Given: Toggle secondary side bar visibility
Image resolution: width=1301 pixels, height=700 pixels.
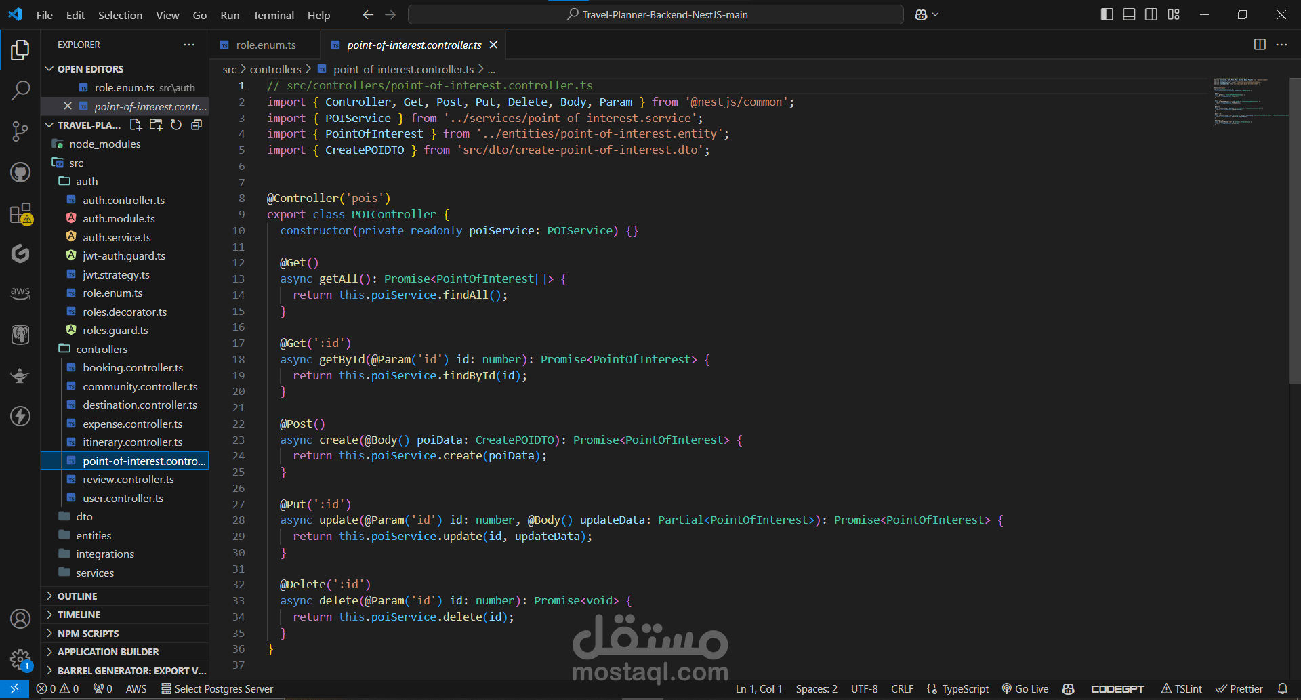Looking at the screenshot, I should [x=1151, y=14].
